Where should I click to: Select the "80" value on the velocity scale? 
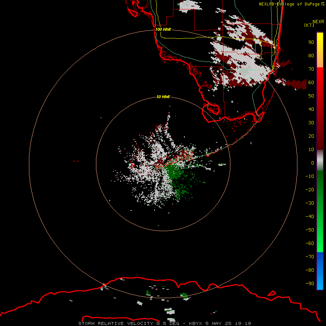click(311, 56)
